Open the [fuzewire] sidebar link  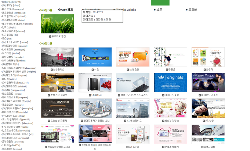coord(12,105)
